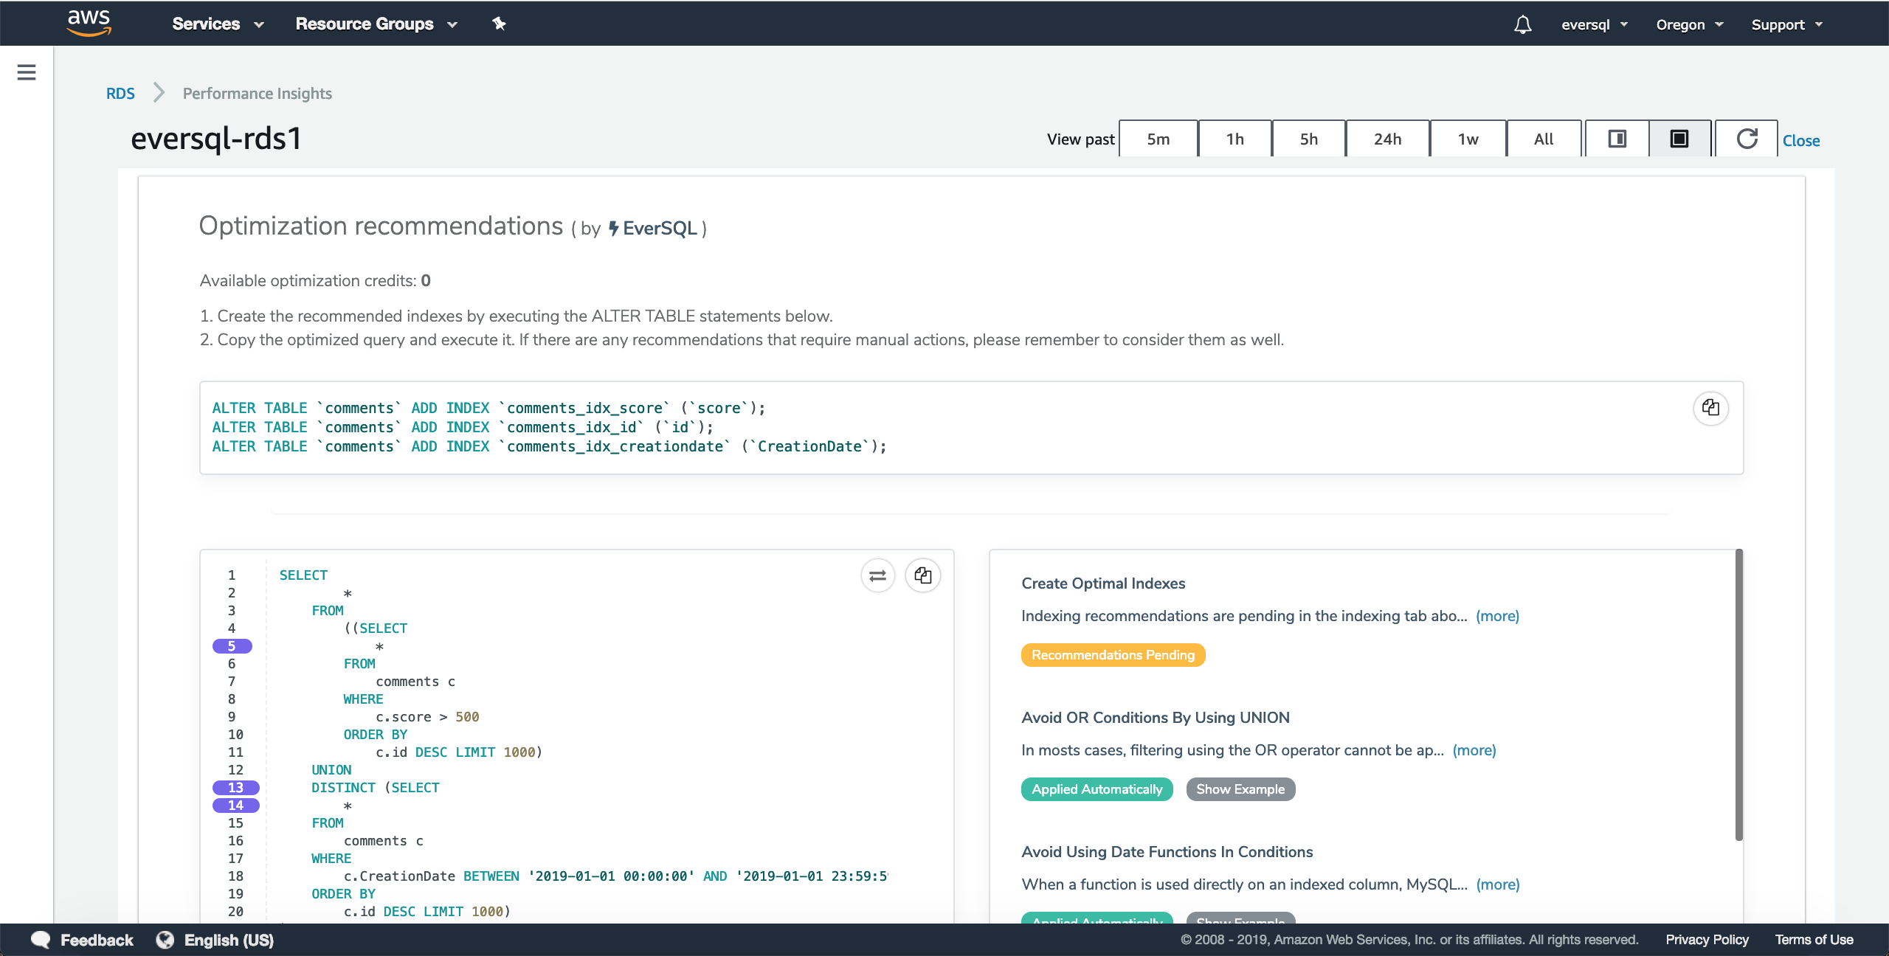
Task: Open Feedback link in footer
Action: click(x=97, y=940)
